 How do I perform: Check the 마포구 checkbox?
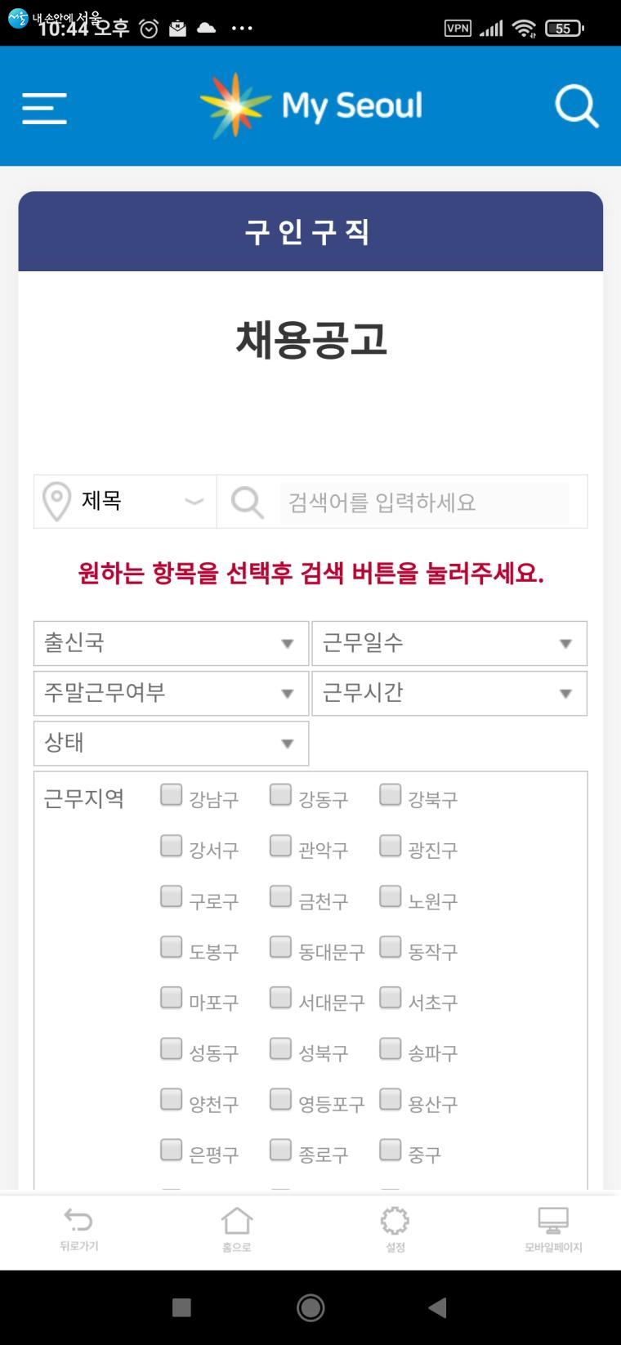point(171,998)
